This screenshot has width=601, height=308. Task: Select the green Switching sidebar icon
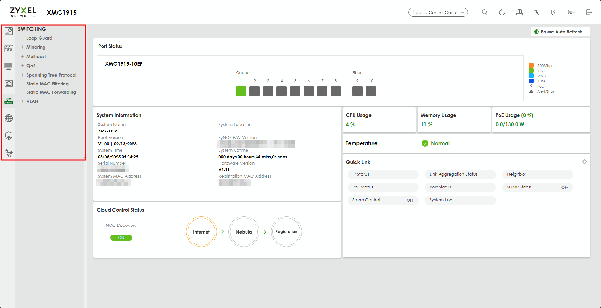(x=9, y=101)
